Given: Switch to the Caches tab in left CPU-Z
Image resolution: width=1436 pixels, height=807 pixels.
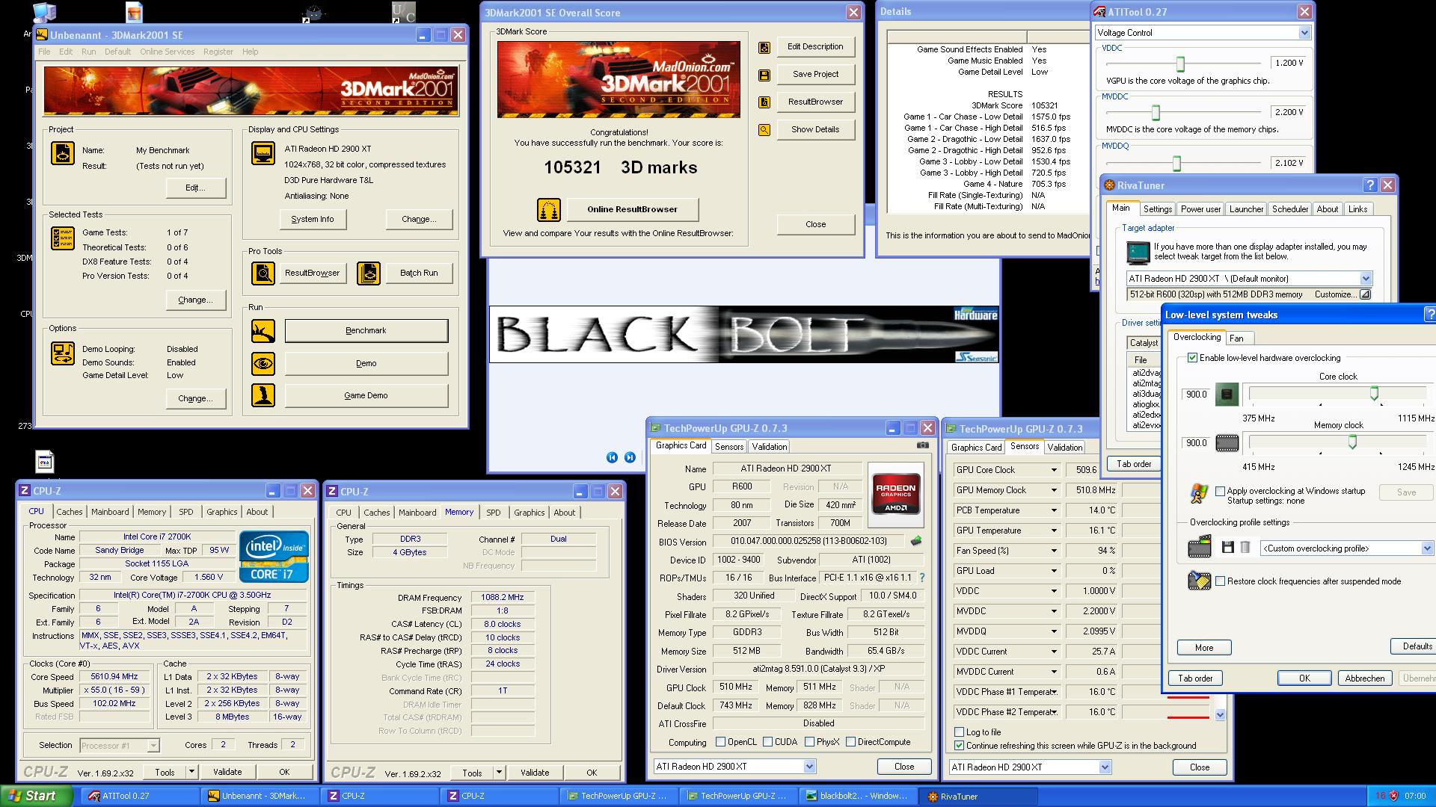Looking at the screenshot, I should coord(70,512).
